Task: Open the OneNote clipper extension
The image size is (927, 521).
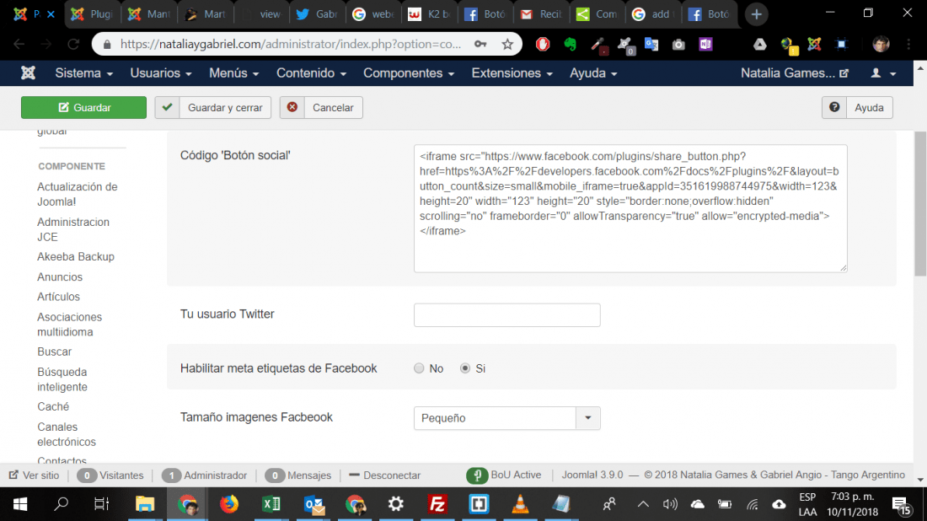Action: (x=705, y=45)
